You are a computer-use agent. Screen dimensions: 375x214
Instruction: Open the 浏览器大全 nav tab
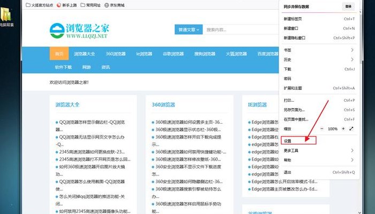[85, 53]
